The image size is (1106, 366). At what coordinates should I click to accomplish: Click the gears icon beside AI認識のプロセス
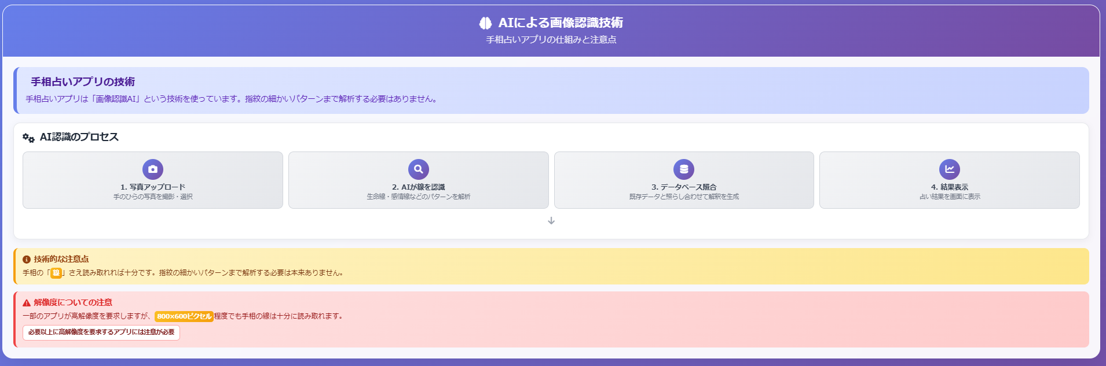coord(28,138)
